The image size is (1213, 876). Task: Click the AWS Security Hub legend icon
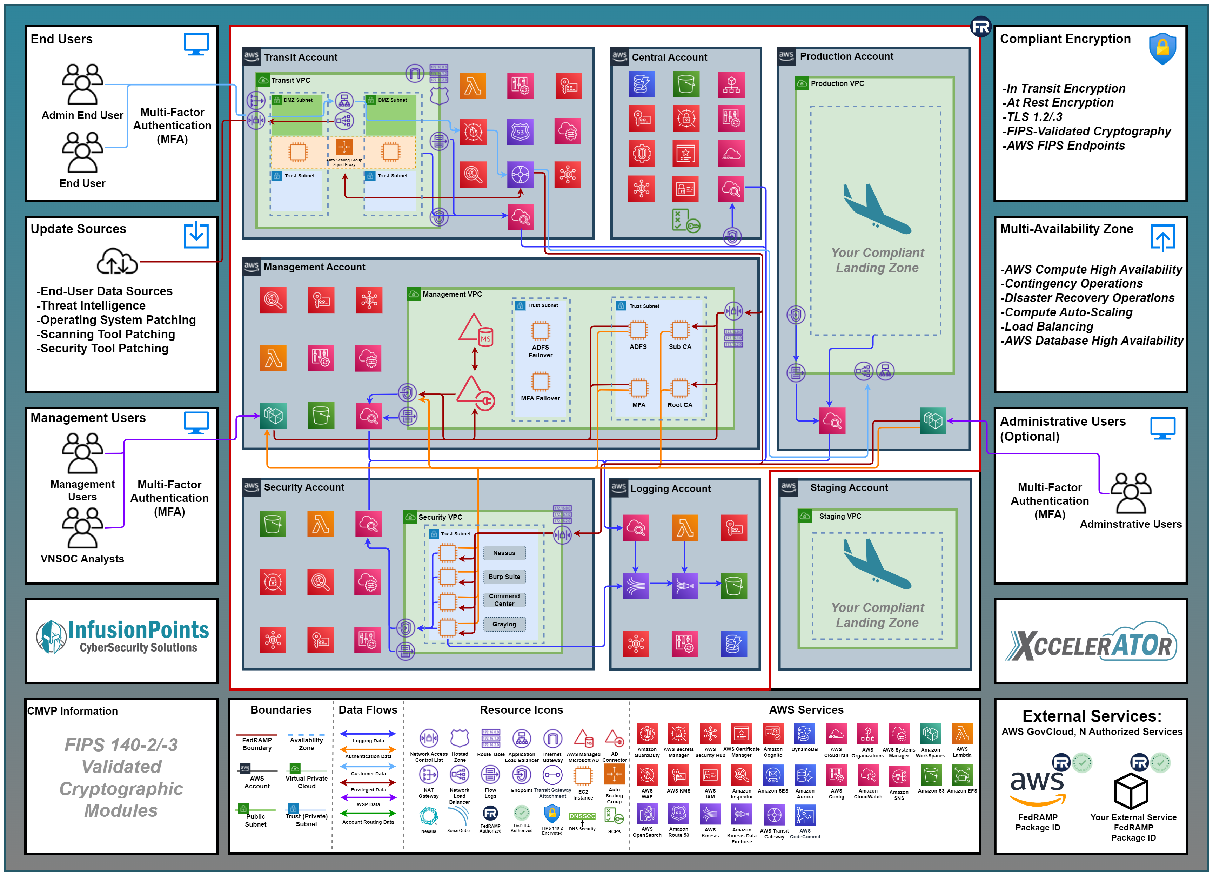(x=710, y=734)
